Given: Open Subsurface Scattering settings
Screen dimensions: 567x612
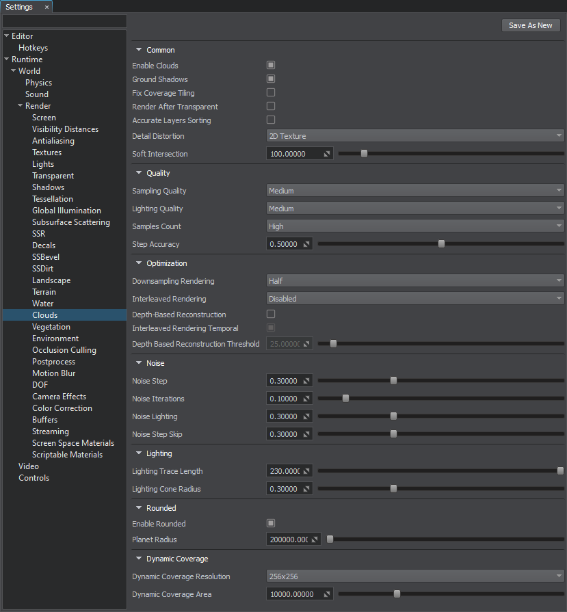Looking at the screenshot, I should click(x=71, y=222).
